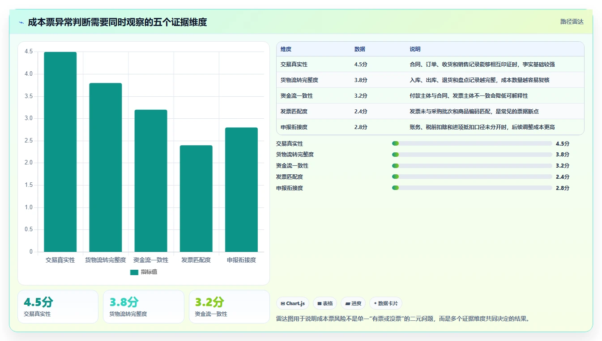Viewport: 602px width, 341px height.
Task: Click the 发票匹配度 progress bar
Action: click(x=472, y=177)
